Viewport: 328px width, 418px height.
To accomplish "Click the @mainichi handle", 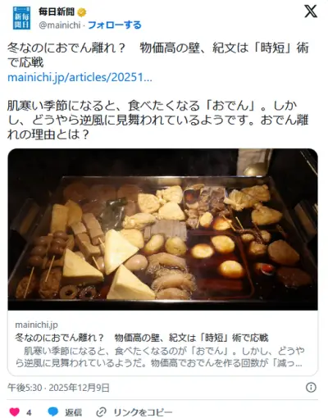I will [x=60, y=25].
